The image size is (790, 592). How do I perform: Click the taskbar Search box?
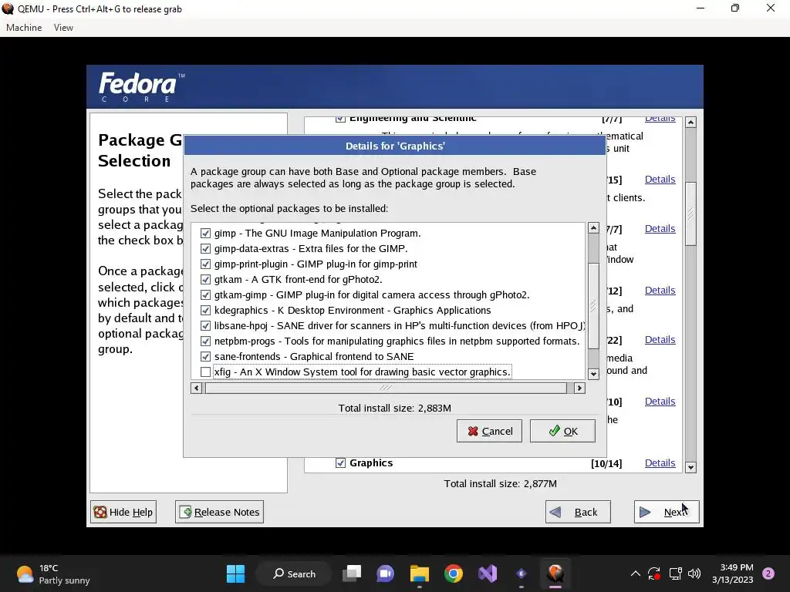click(294, 573)
